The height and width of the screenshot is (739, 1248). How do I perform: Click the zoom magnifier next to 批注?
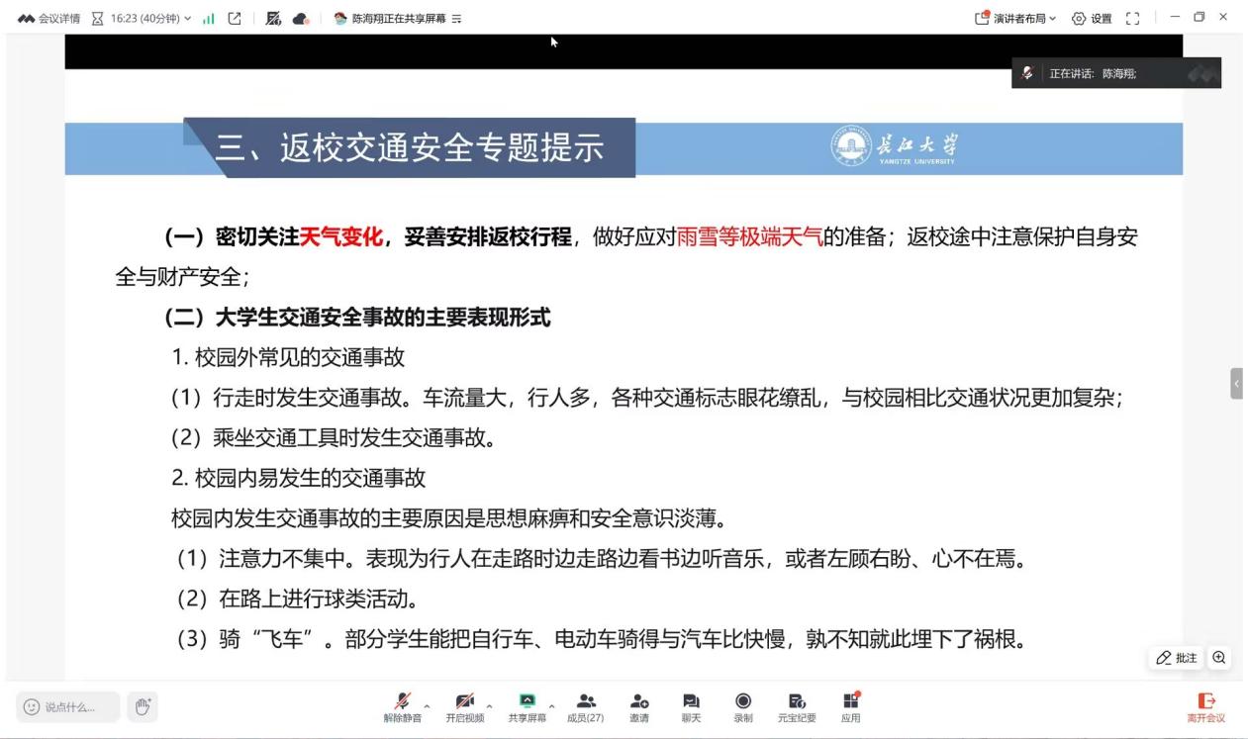point(1218,658)
